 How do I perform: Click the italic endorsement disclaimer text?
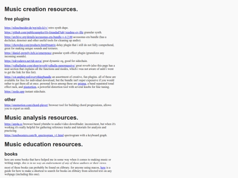coord(64,163)
